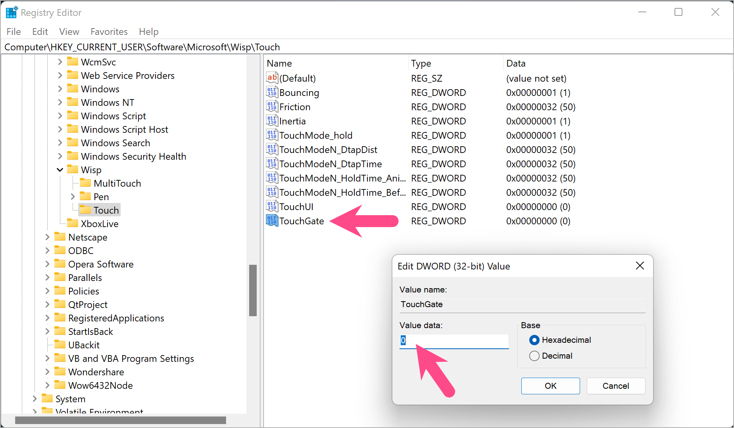Expand the Netscape tree node
This screenshot has width=734, height=428.
pos(47,237)
